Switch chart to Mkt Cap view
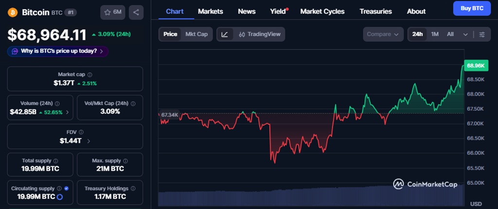 [196, 34]
